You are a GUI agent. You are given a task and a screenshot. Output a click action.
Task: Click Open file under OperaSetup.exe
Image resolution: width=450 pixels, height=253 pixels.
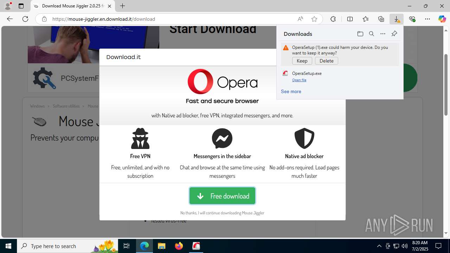pyautogui.click(x=299, y=80)
